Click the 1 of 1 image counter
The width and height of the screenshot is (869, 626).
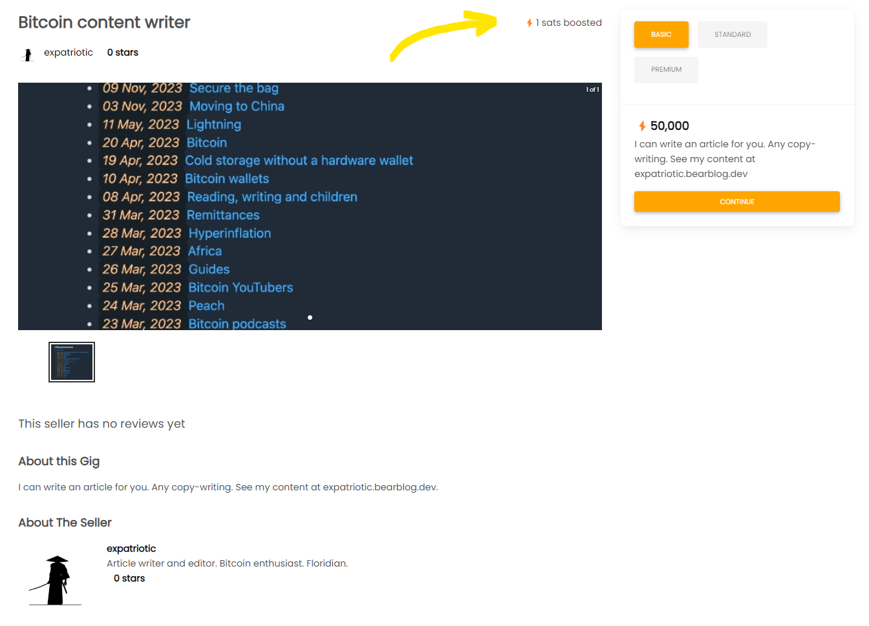pos(592,90)
